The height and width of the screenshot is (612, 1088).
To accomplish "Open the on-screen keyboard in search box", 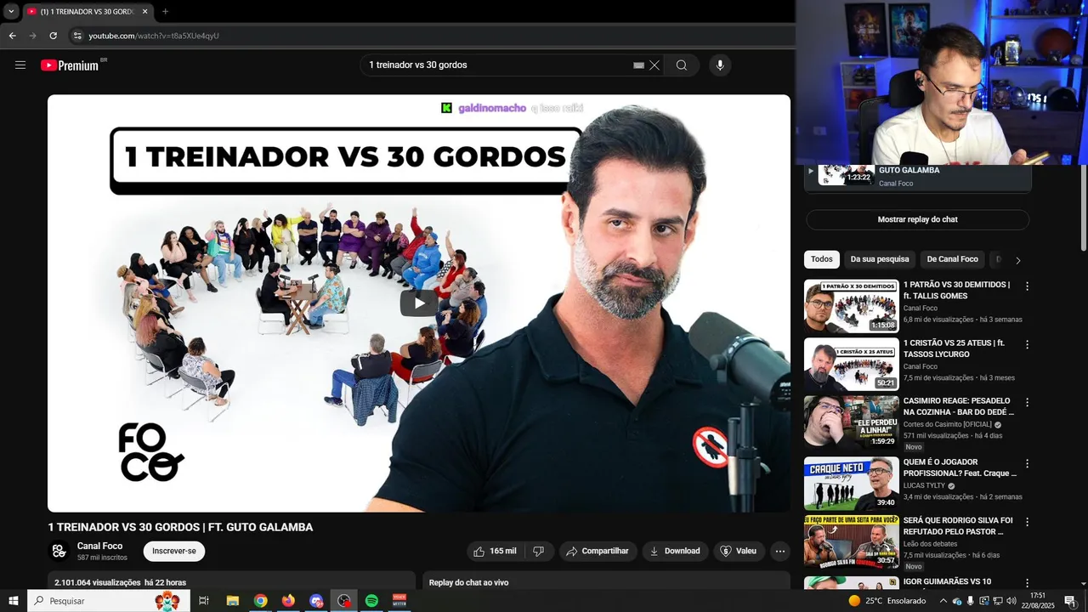I will click(x=639, y=65).
